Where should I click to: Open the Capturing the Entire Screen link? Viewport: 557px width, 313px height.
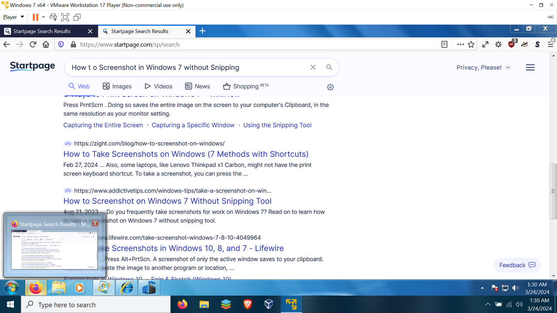tap(103, 125)
